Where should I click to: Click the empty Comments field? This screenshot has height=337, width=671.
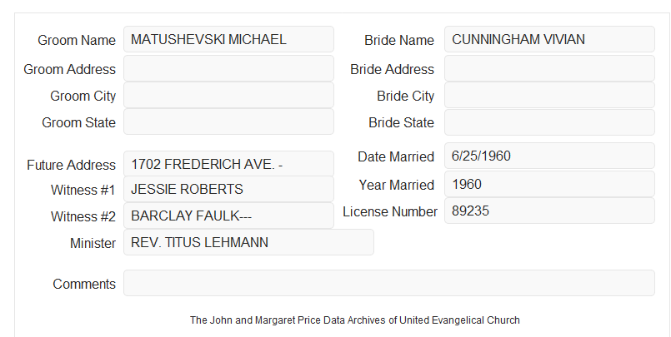point(389,283)
